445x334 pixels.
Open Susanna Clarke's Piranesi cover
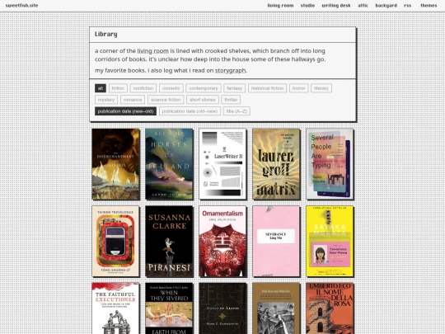pyautogui.click(x=169, y=241)
